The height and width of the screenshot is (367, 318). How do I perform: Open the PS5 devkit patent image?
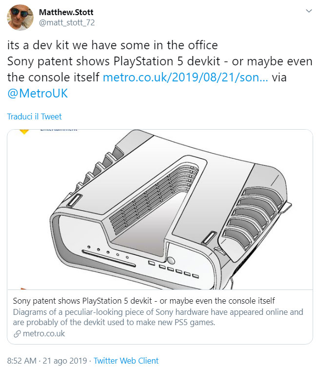(x=160, y=210)
